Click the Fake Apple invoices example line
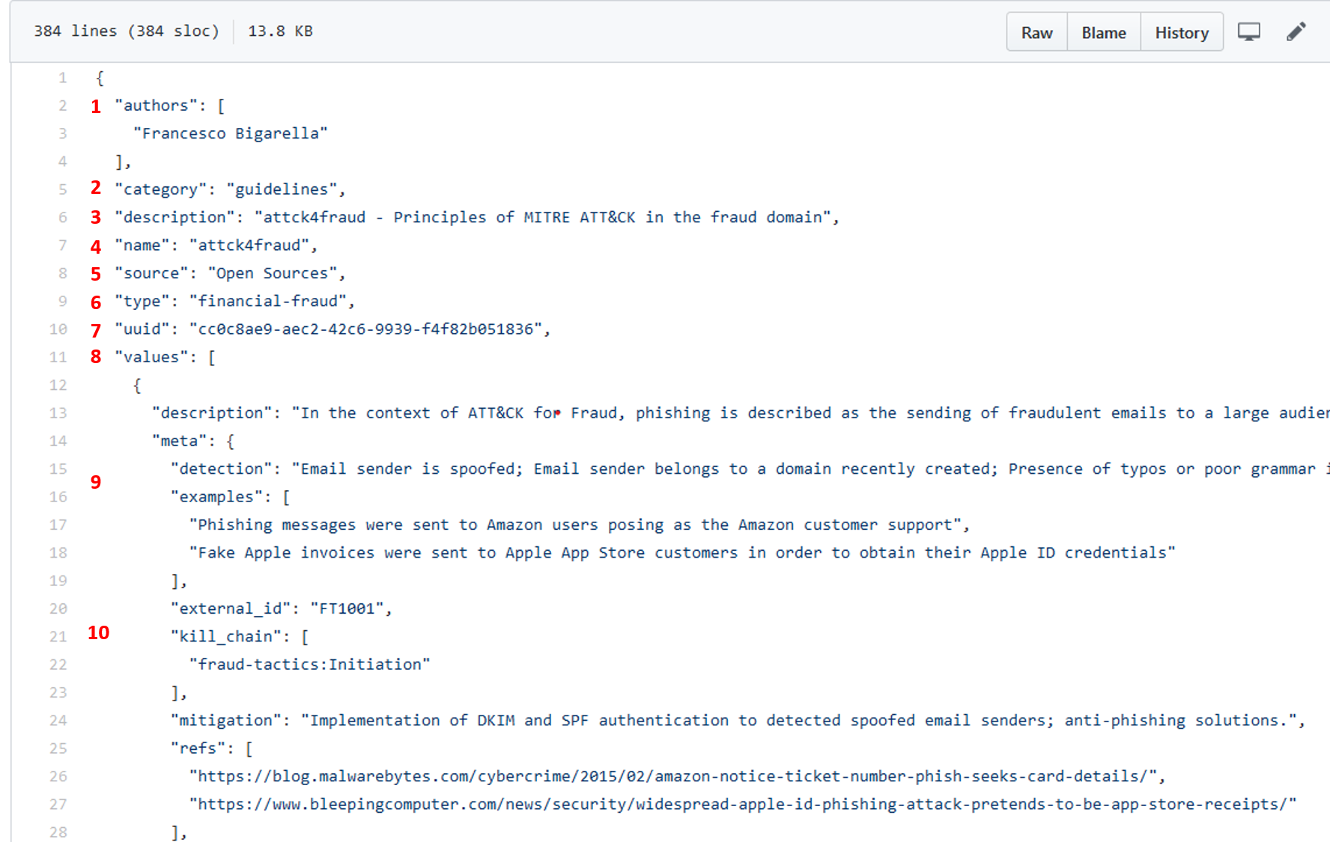Screen dimensions: 1330x842 [x=682, y=553]
